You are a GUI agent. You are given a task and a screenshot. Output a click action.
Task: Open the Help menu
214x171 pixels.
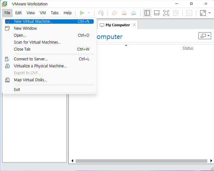(x=67, y=13)
